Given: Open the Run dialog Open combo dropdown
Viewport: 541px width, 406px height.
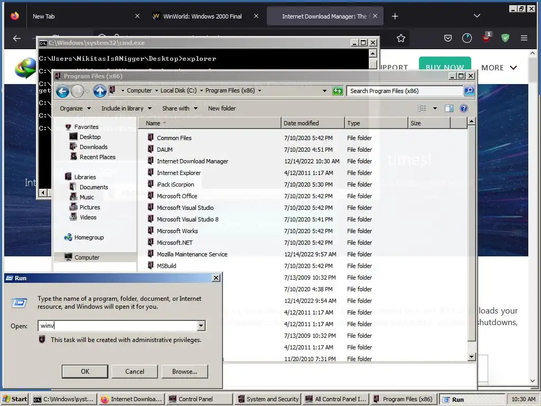Looking at the screenshot, I should coord(201,326).
